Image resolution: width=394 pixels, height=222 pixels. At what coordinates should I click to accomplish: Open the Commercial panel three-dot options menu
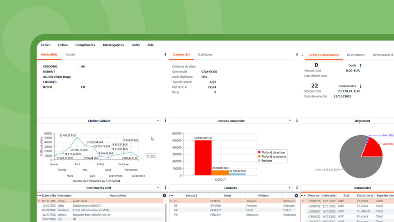tap(297, 55)
